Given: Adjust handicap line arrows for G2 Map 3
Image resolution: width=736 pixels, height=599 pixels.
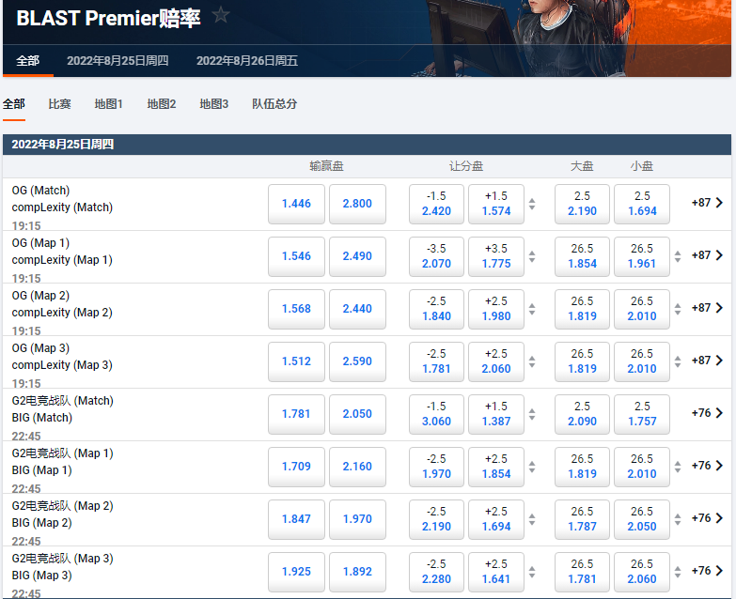Looking at the screenshot, I should click(x=532, y=572).
